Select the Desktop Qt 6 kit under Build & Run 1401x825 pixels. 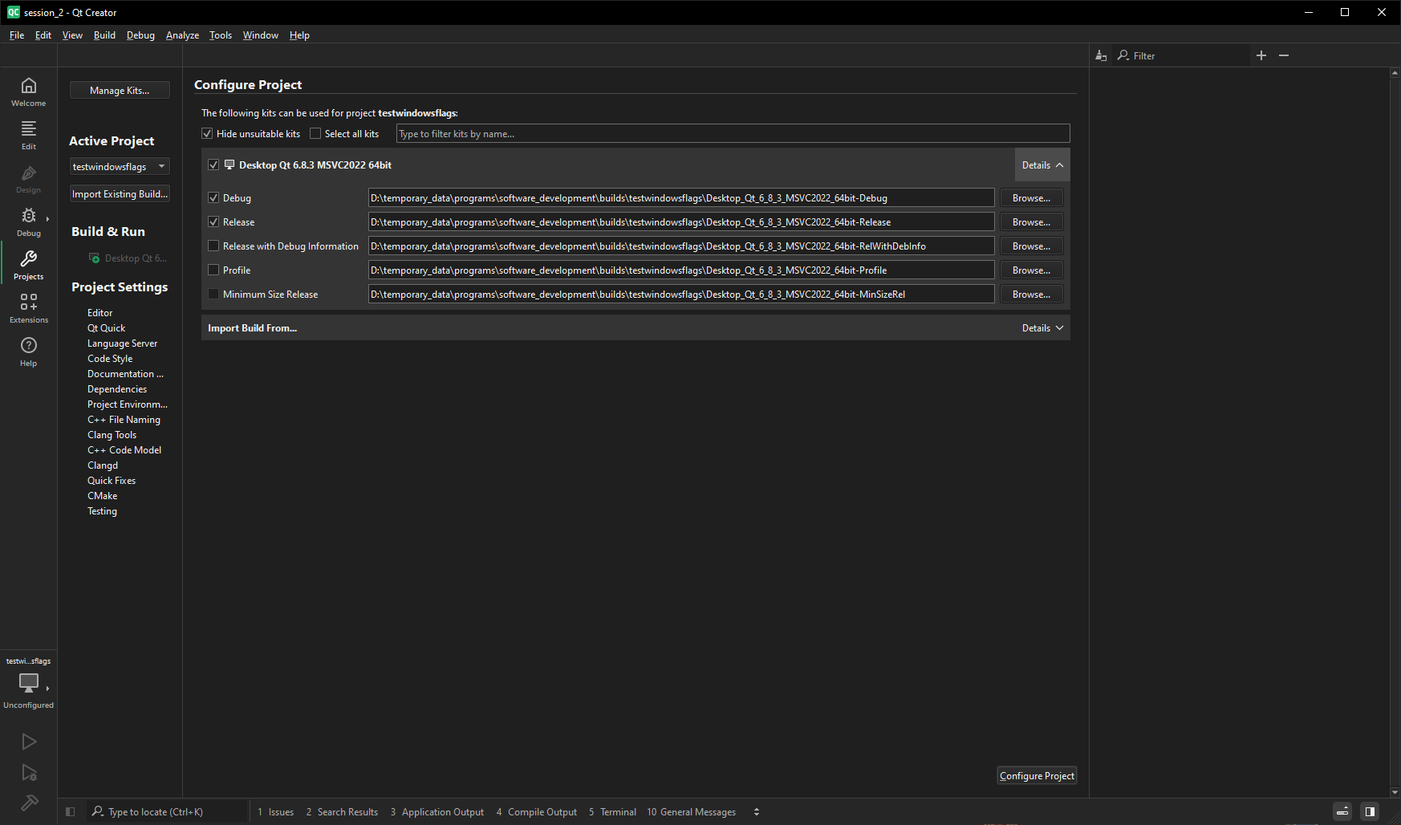click(x=128, y=258)
